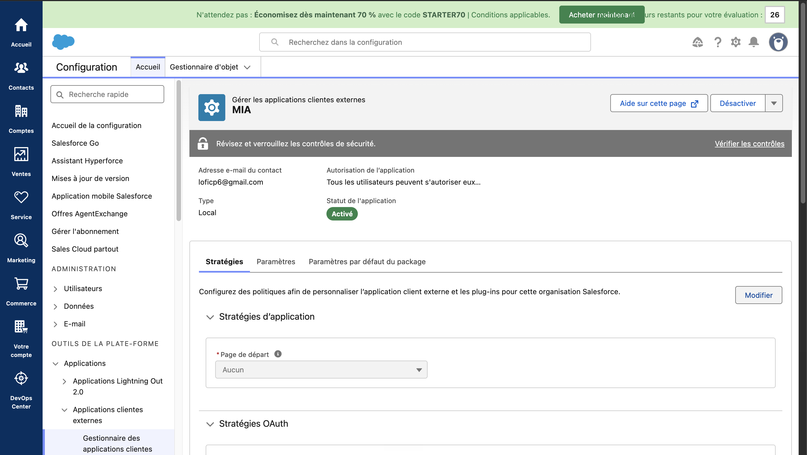Open the setup gear icon in header
The height and width of the screenshot is (455, 807).
(x=736, y=42)
